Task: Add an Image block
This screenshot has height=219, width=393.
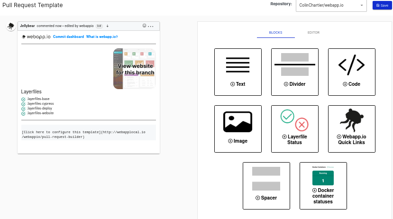Action: coord(238,129)
